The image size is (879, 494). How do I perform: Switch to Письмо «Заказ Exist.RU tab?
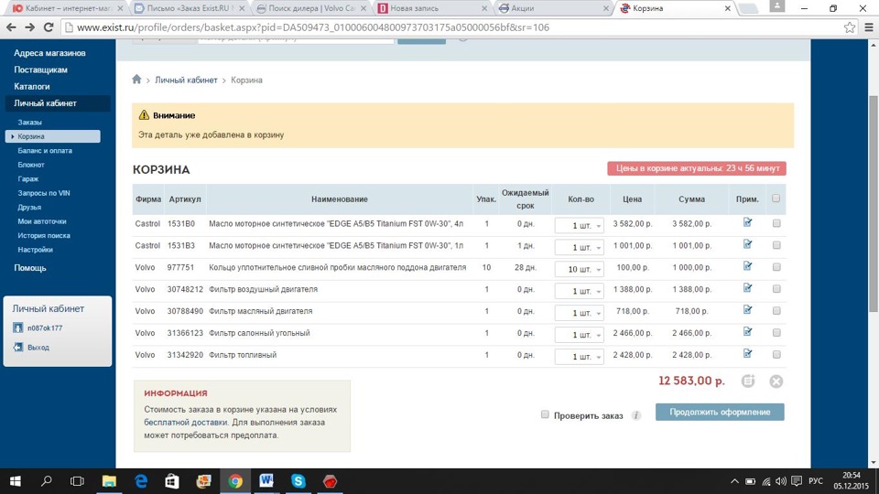[x=190, y=8]
